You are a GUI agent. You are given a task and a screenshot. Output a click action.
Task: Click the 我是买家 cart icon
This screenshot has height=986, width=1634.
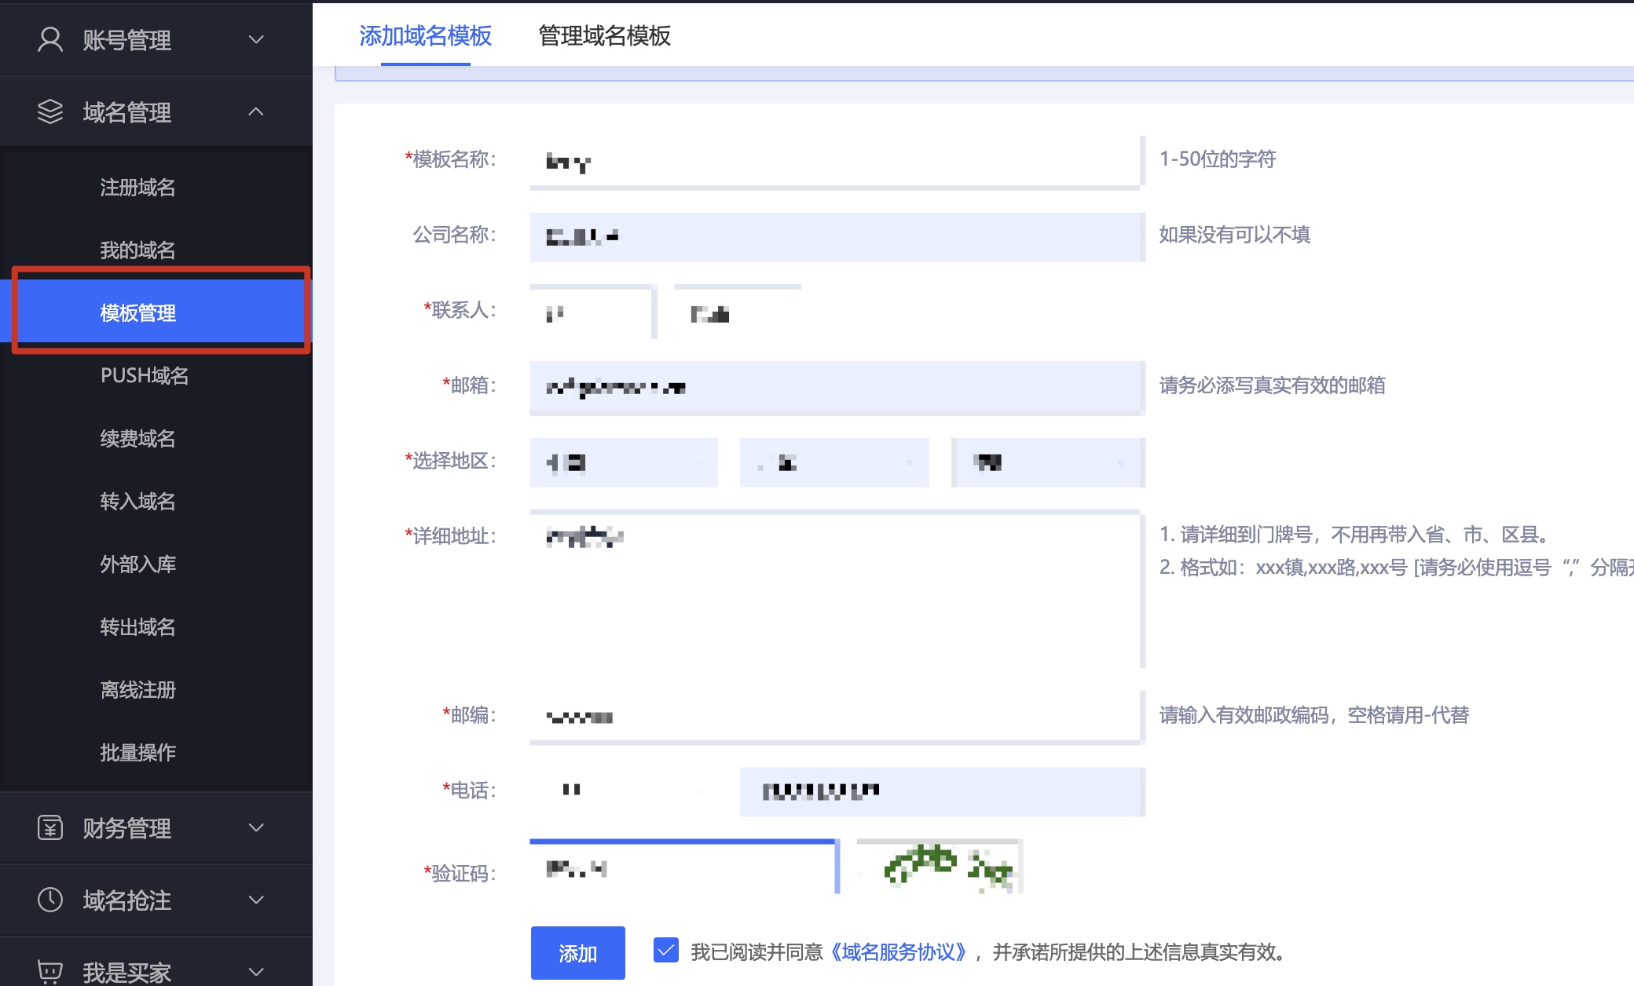50,971
